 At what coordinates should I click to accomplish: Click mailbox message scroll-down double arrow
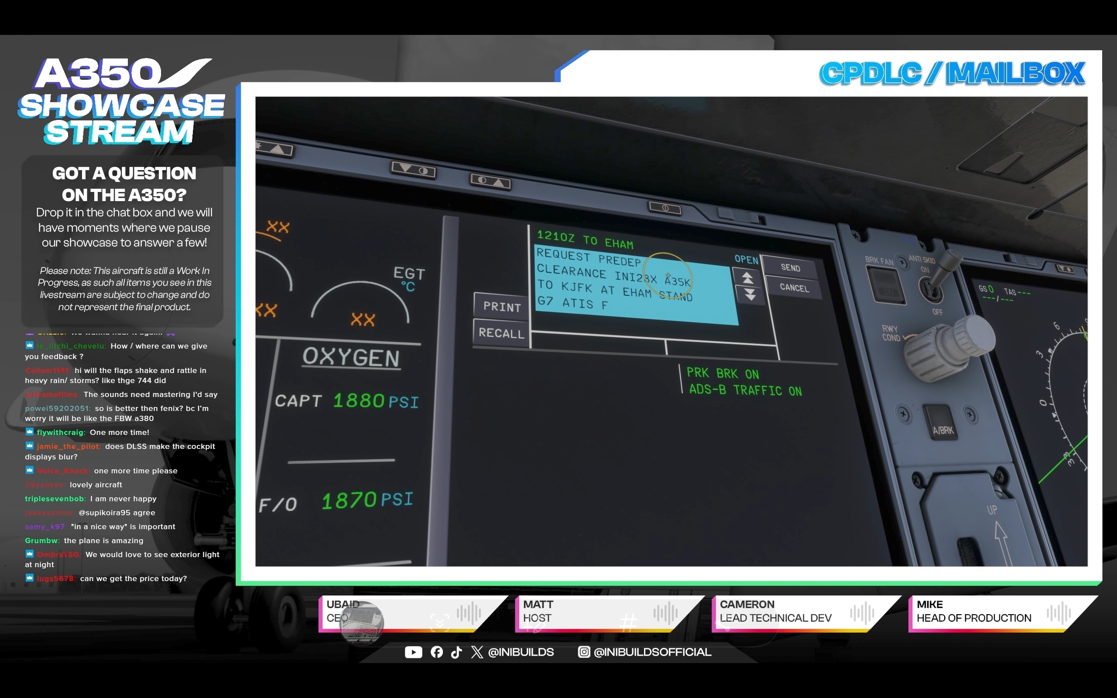(x=750, y=294)
